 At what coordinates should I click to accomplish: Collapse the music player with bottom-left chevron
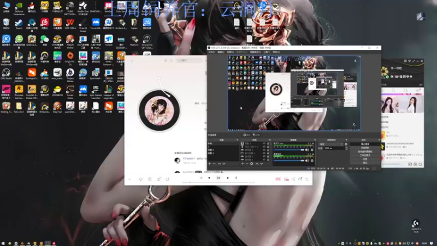point(129,179)
